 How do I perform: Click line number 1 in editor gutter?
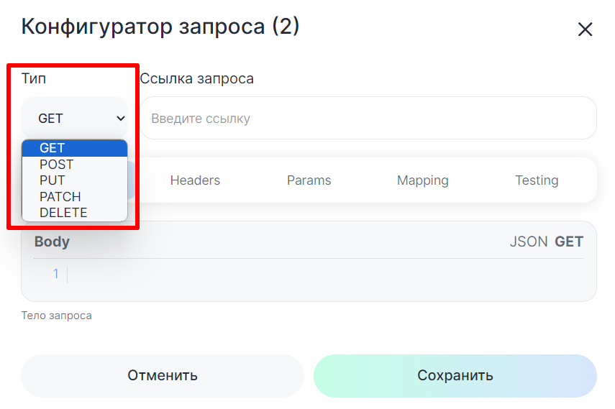click(55, 274)
